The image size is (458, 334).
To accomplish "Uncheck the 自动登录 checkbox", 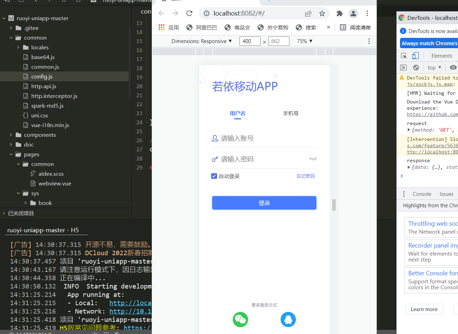I will click(214, 176).
